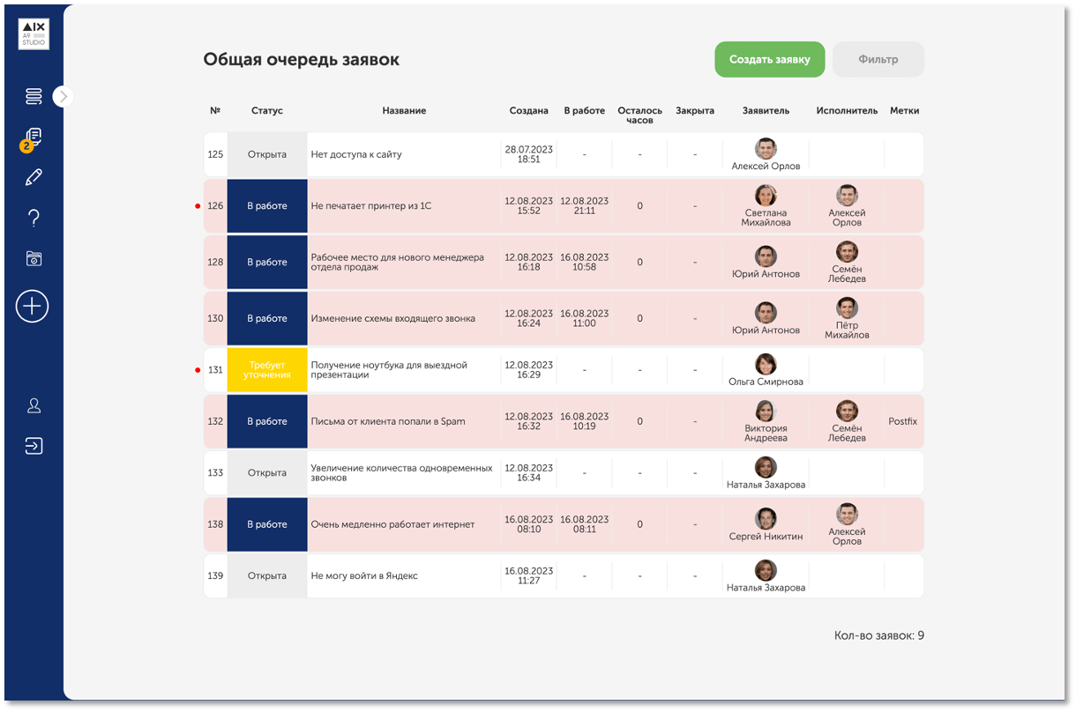The width and height of the screenshot is (1076, 712).
Task: Click В работе status of ticket 128
Action: 267,263
